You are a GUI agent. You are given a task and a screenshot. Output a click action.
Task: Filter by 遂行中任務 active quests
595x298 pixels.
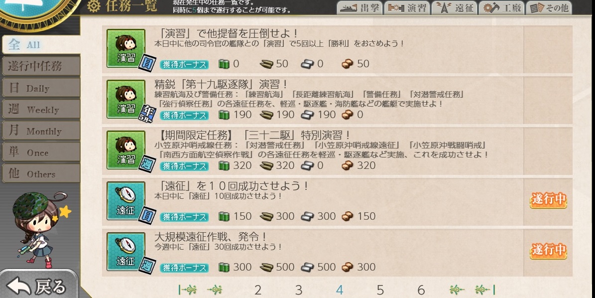41,66
